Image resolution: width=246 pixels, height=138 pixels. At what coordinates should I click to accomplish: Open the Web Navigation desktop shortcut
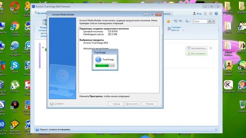15,49
